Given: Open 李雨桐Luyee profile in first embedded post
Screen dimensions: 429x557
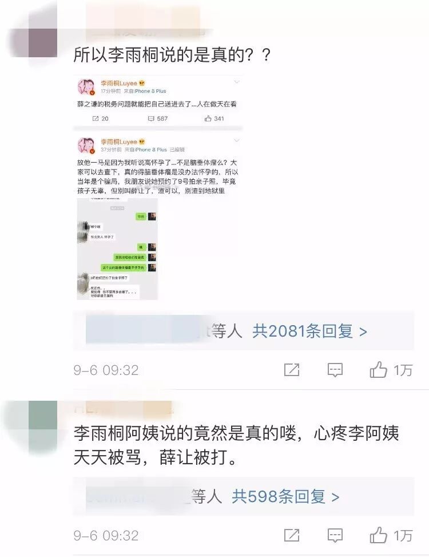Looking at the screenshot, I should point(119,83).
